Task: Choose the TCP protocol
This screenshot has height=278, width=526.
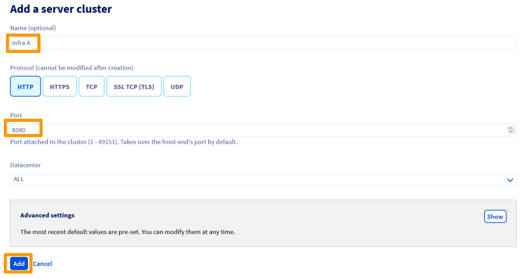Action: point(91,86)
